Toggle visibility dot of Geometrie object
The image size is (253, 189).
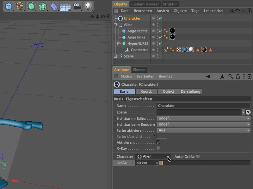pos(153,50)
